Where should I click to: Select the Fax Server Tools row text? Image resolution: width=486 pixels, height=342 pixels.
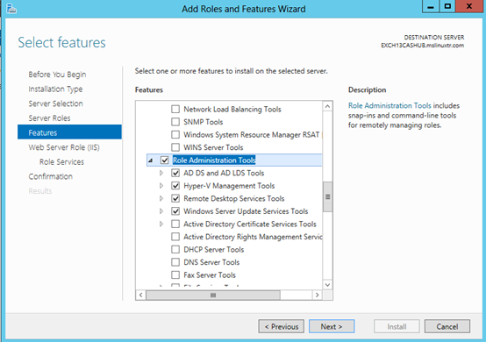point(210,274)
